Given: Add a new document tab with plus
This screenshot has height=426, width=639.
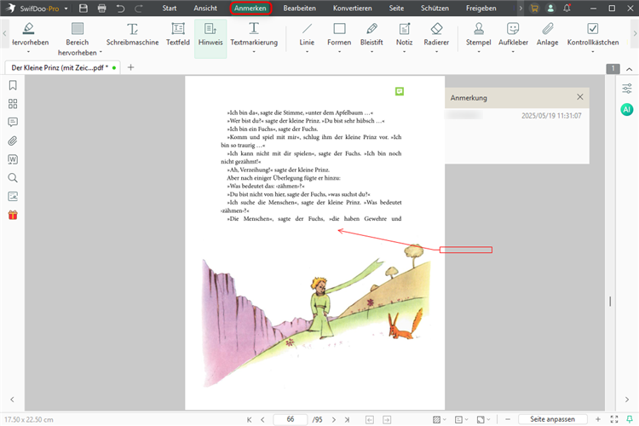Looking at the screenshot, I should [131, 67].
